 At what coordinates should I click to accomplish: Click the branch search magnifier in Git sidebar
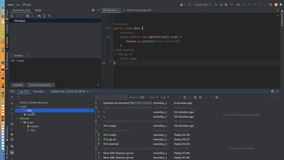(12, 124)
